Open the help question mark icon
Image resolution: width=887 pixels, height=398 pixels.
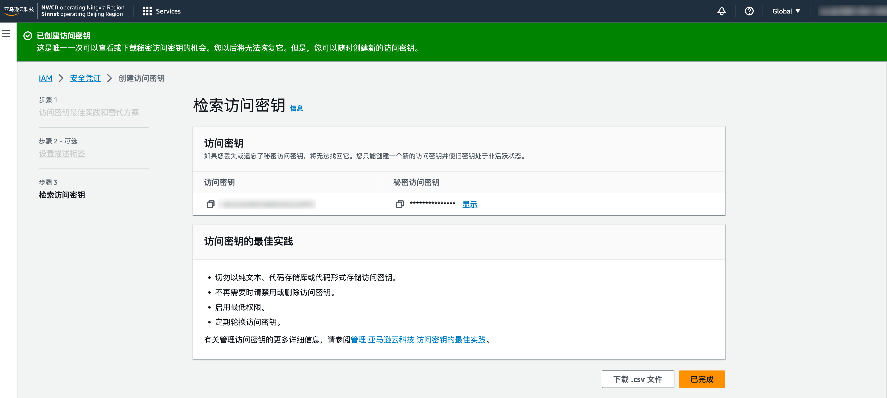749,11
